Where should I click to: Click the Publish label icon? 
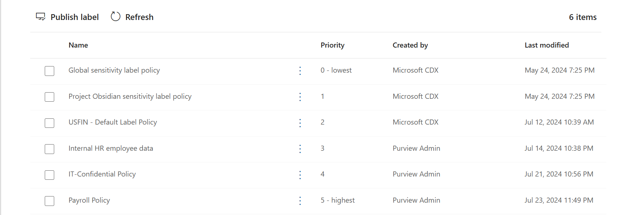40,16
